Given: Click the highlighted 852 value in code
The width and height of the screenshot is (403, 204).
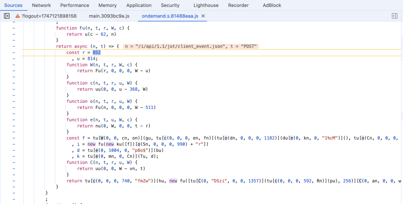Looking at the screenshot, I should [x=97, y=53].
